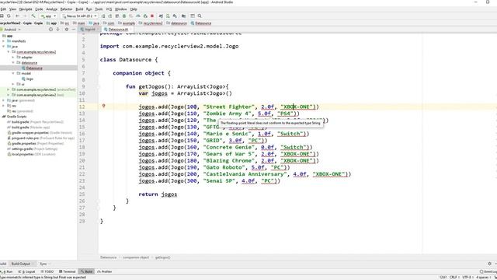This screenshot has width=497, height=280.
Task: Open the Tools menu
Action: tap(99, 9)
